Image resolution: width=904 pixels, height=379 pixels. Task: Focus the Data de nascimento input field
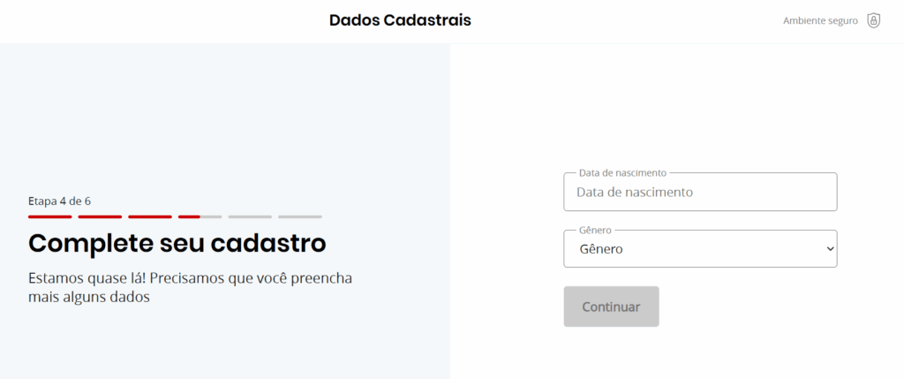pyautogui.click(x=699, y=192)
